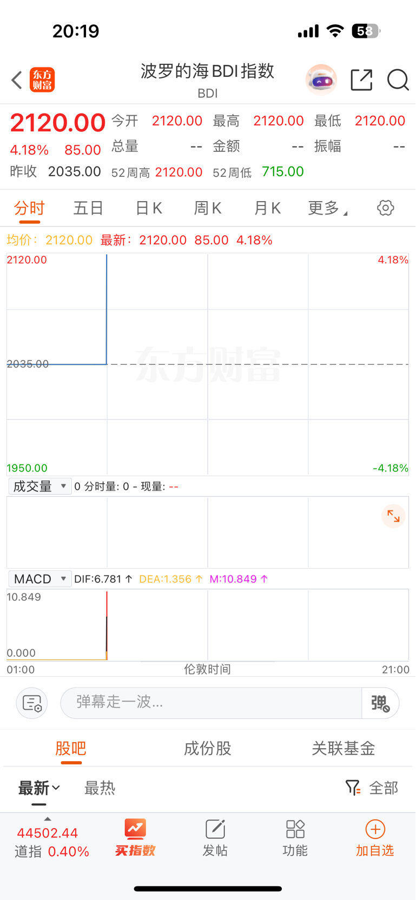Open the Eastmoney logo icon
The image size is (416, 900).
tap(42, 80)
